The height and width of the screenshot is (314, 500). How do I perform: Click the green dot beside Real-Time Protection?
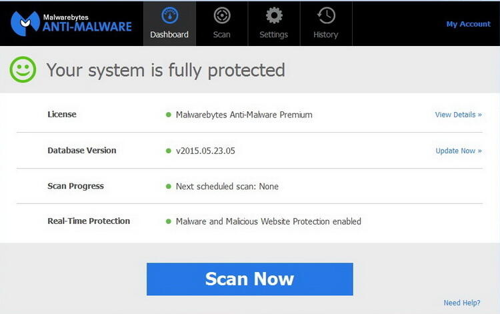pyautogui.click(x=169, y=221)
